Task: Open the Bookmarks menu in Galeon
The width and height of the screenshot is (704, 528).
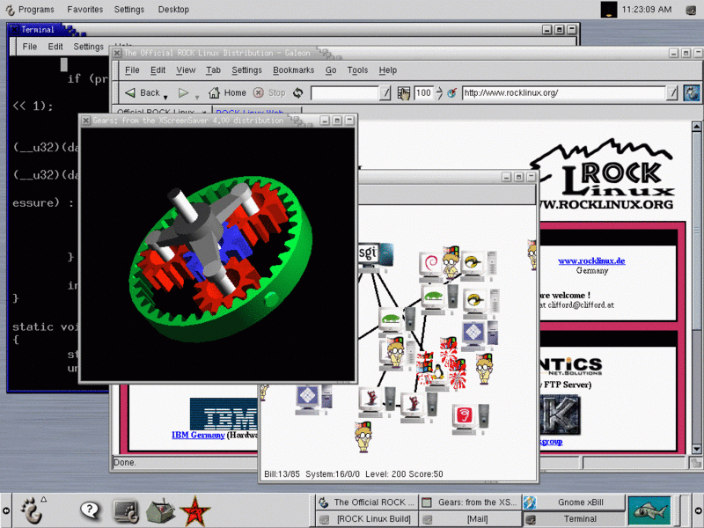Action: point(294,70)
